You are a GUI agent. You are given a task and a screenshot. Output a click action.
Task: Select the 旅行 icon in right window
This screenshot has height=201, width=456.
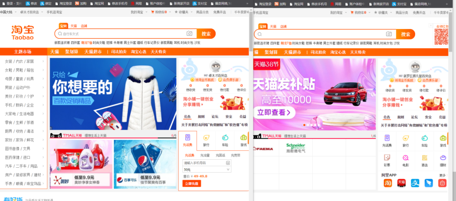[406, 138]
